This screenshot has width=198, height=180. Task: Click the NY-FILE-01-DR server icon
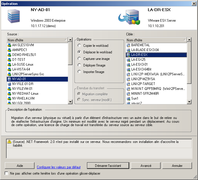[x=9, y=84]
